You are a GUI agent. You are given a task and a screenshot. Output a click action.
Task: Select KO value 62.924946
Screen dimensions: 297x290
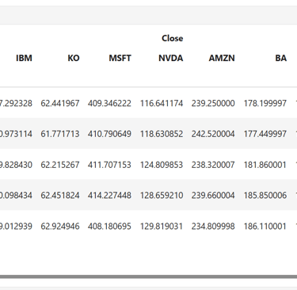click(60, 227)
